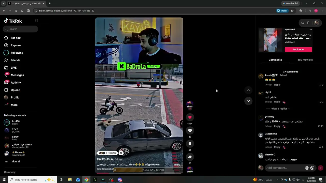Go to next video with down arrow

[x=248, y=101]
